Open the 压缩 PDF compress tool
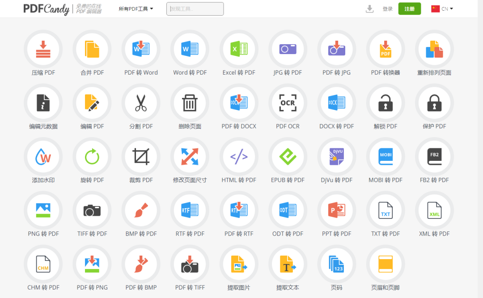The height and width of the screenshot is (298, 483). coord(43,49)
